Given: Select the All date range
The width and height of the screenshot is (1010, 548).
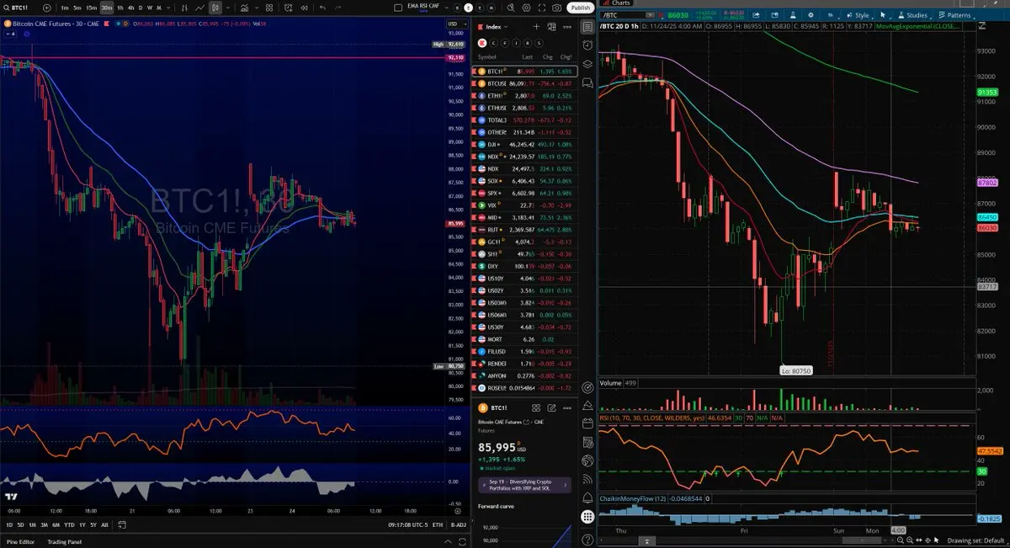Looking at the screenshot, I should [x=104, y=524].
